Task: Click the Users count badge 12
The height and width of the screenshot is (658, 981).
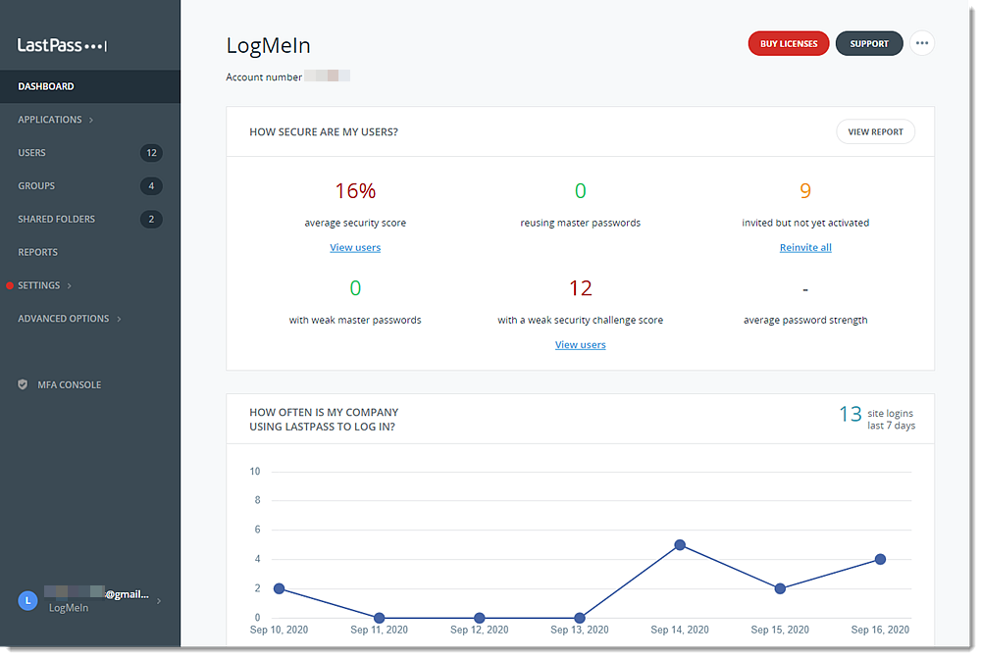Action: (x=151, y=153)
